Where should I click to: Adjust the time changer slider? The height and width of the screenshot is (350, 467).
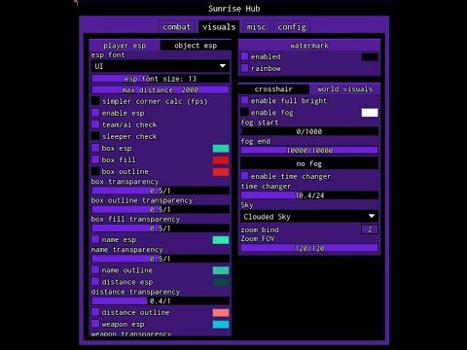(x=309, y=195)
